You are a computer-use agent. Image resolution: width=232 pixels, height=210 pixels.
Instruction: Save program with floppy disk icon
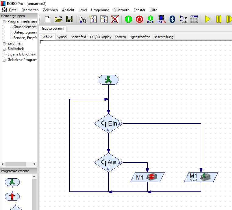point(69,19)
